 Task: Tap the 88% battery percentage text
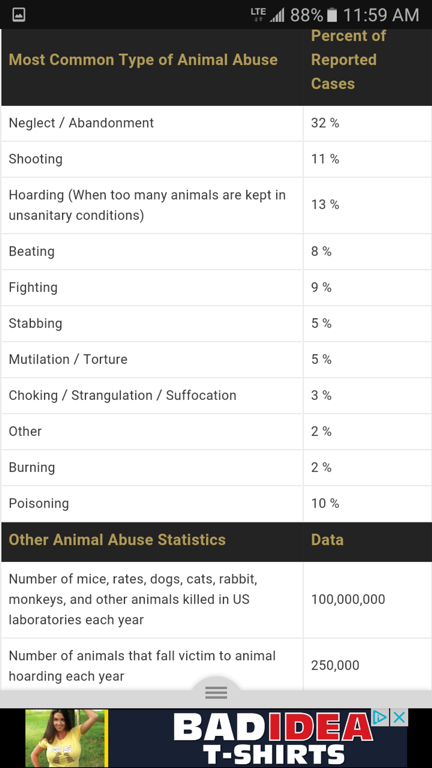306,15
